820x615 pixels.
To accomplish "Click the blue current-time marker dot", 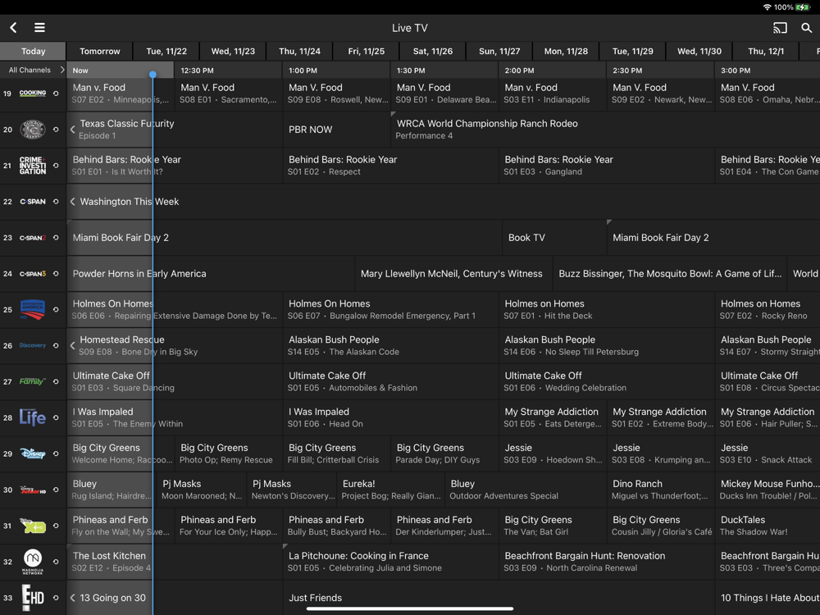I will point(153,75).
